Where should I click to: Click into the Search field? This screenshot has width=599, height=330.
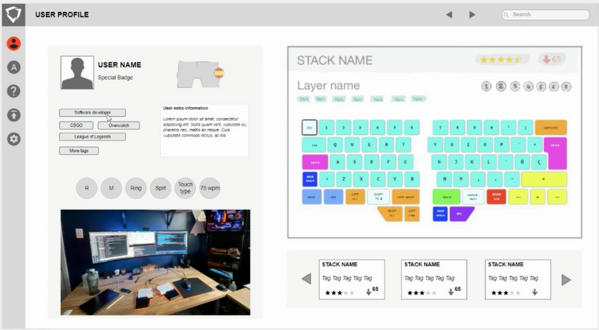tap(547, 15)
